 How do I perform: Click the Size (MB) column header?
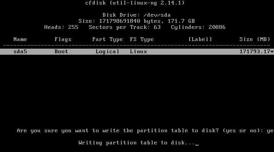pos(255,39)
